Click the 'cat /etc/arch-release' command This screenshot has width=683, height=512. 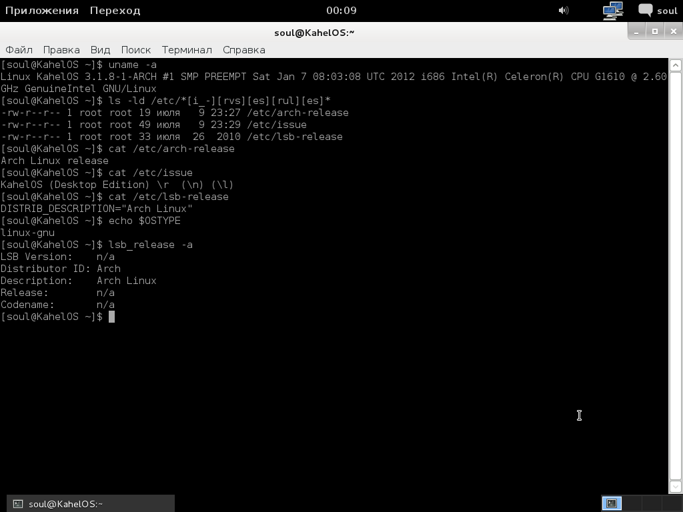(171, 149)
